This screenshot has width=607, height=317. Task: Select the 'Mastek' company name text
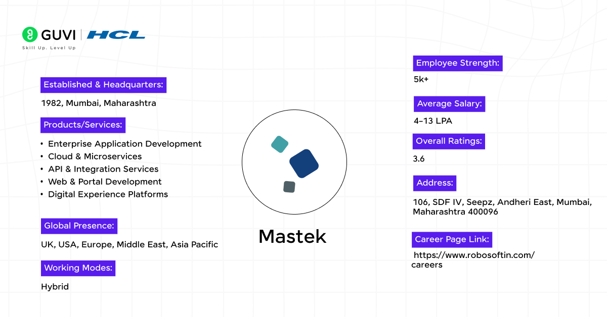tap(292, 236)
